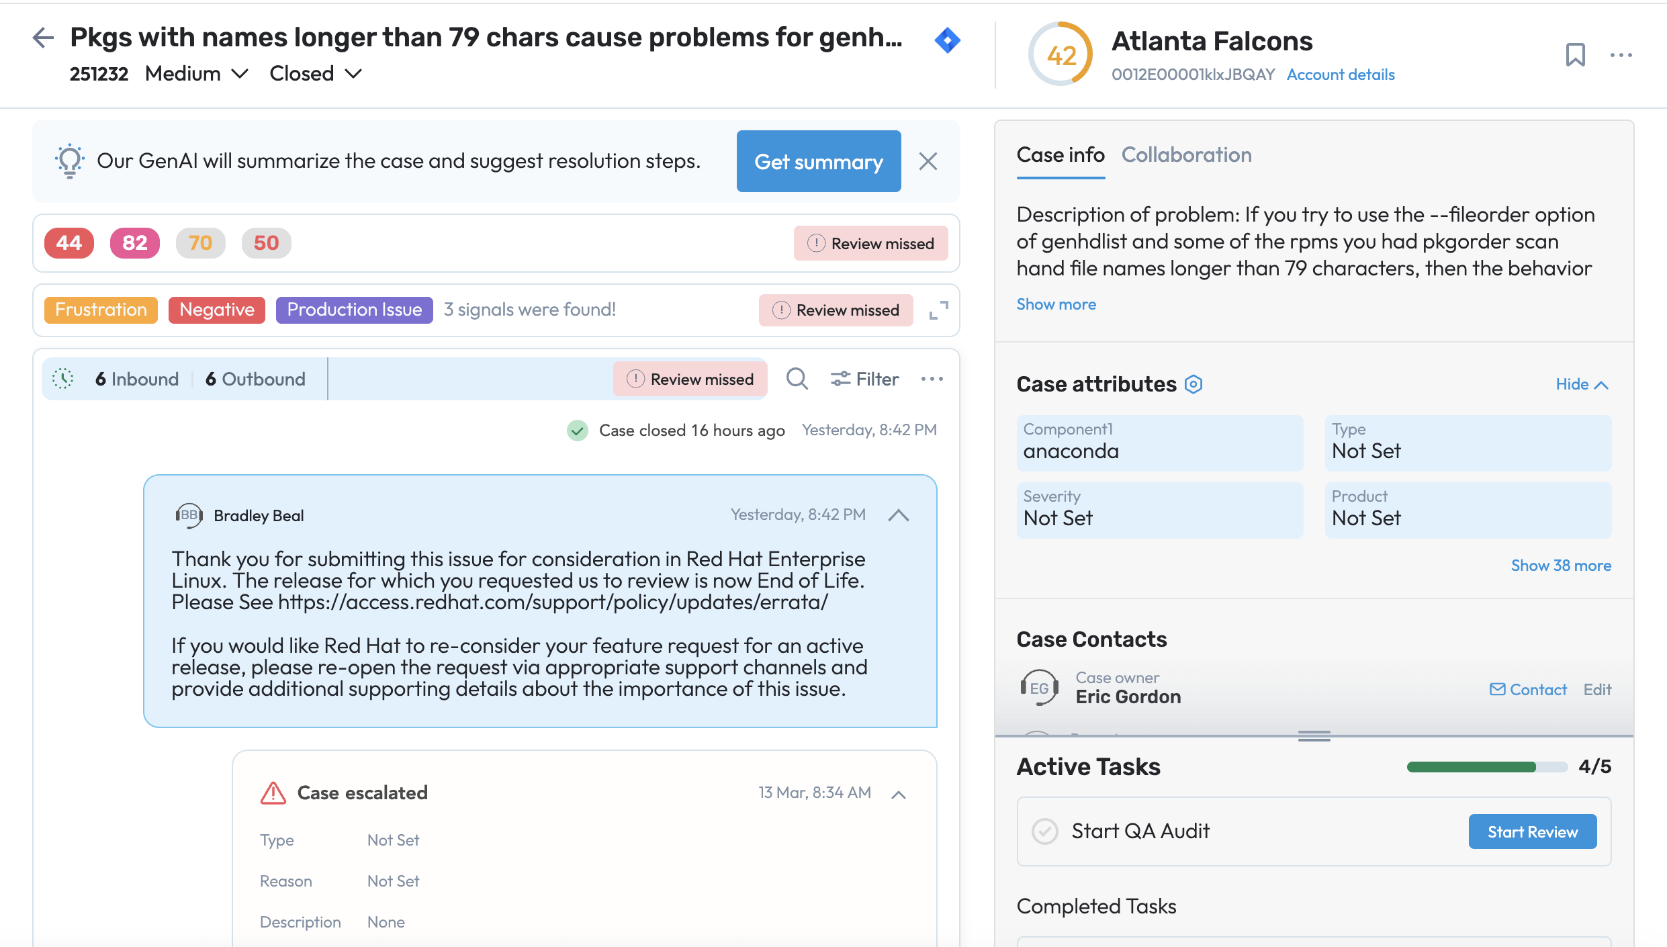
Task: Collapse the Bradley Beal message
Action: 898,515
